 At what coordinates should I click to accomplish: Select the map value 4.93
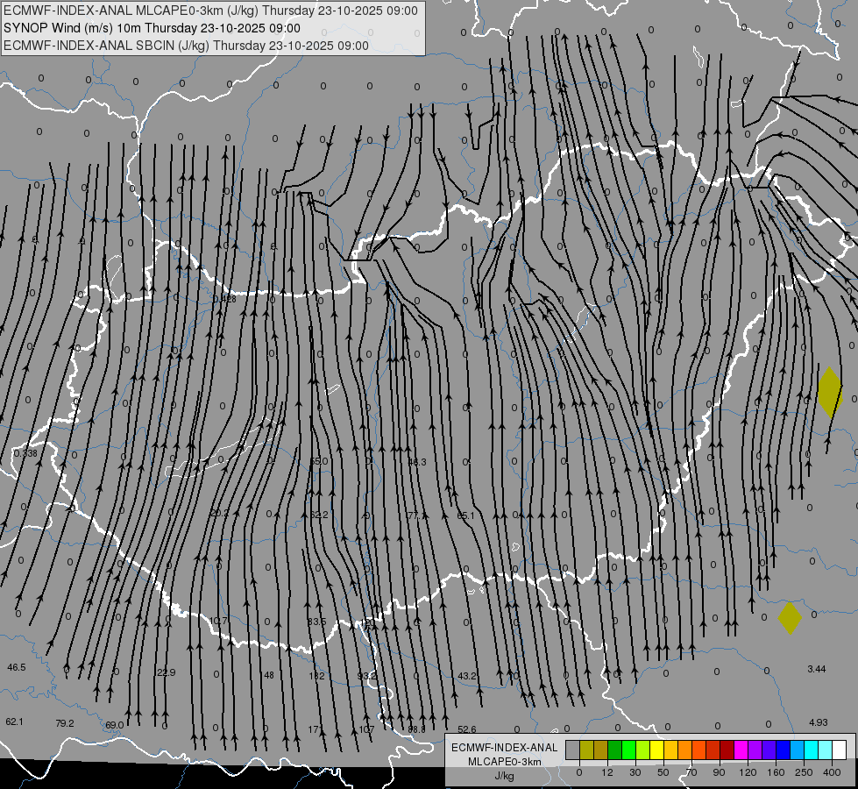(x=818, y=722)
